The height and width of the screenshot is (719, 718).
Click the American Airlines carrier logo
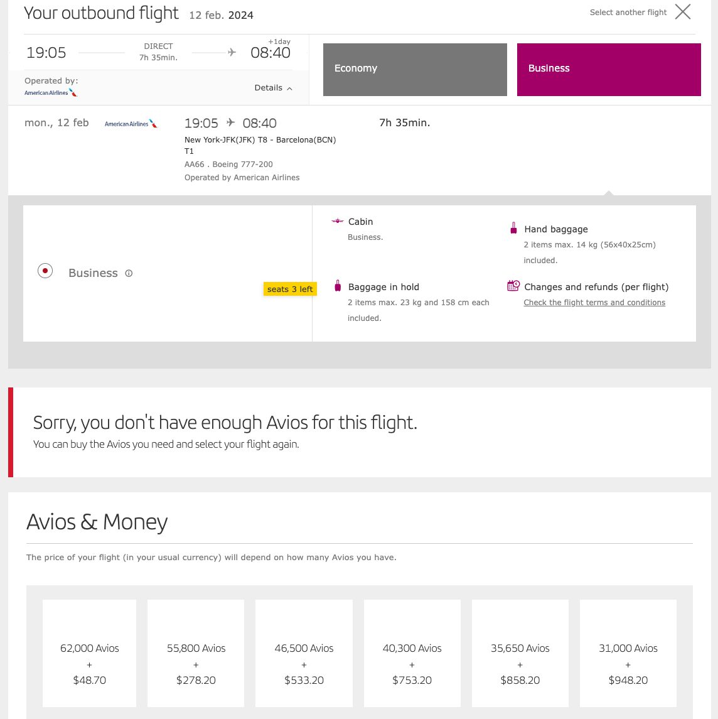pos(131,124)
